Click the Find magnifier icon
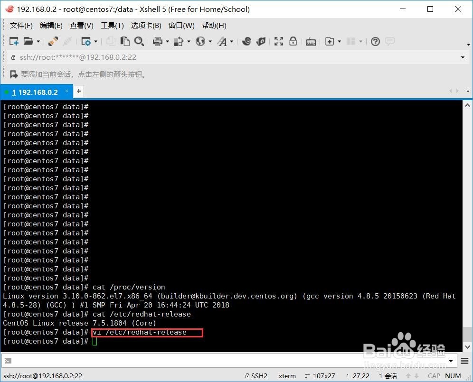Image resolution: width=473 pixels, height=382 pixels. (x=139, y=41)
